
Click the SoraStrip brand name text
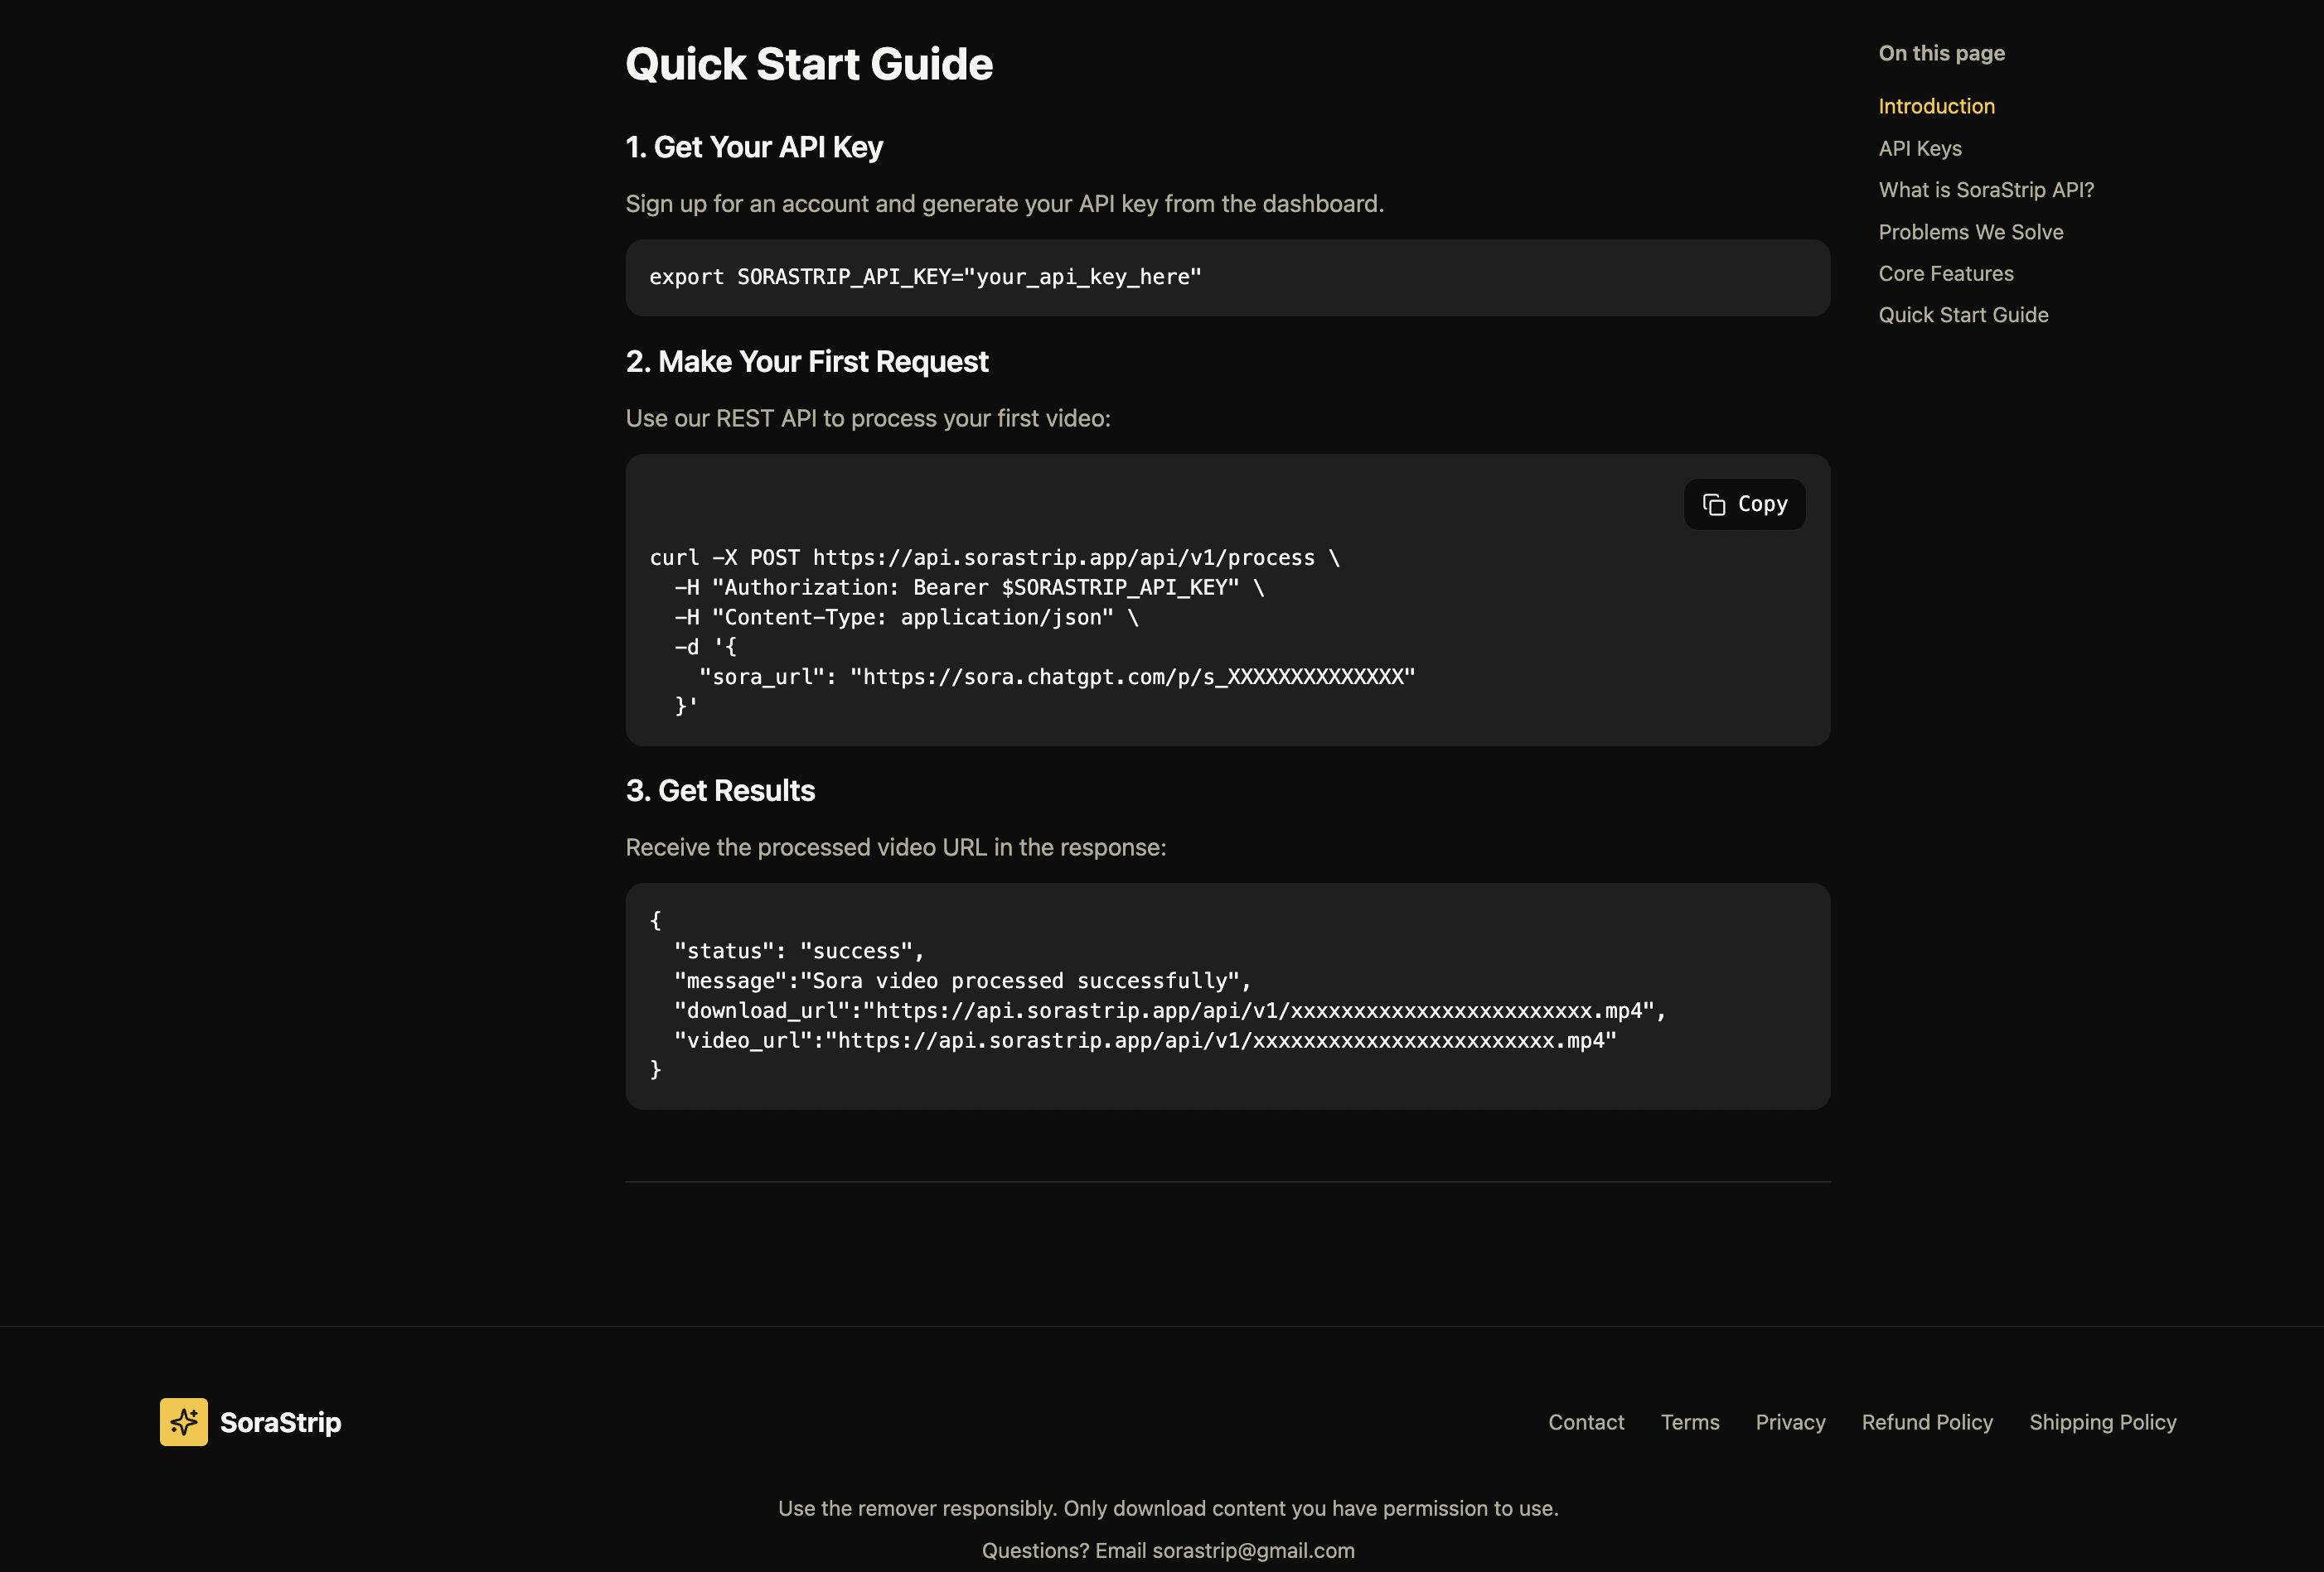pyautogui.click(x=281, y=1422)
